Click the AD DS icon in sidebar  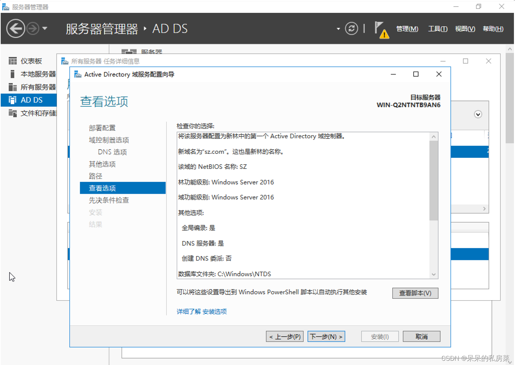coord(13,100)
